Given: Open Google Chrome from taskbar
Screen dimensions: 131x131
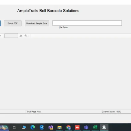Looking at the screenshot, I should click(69, 127).
